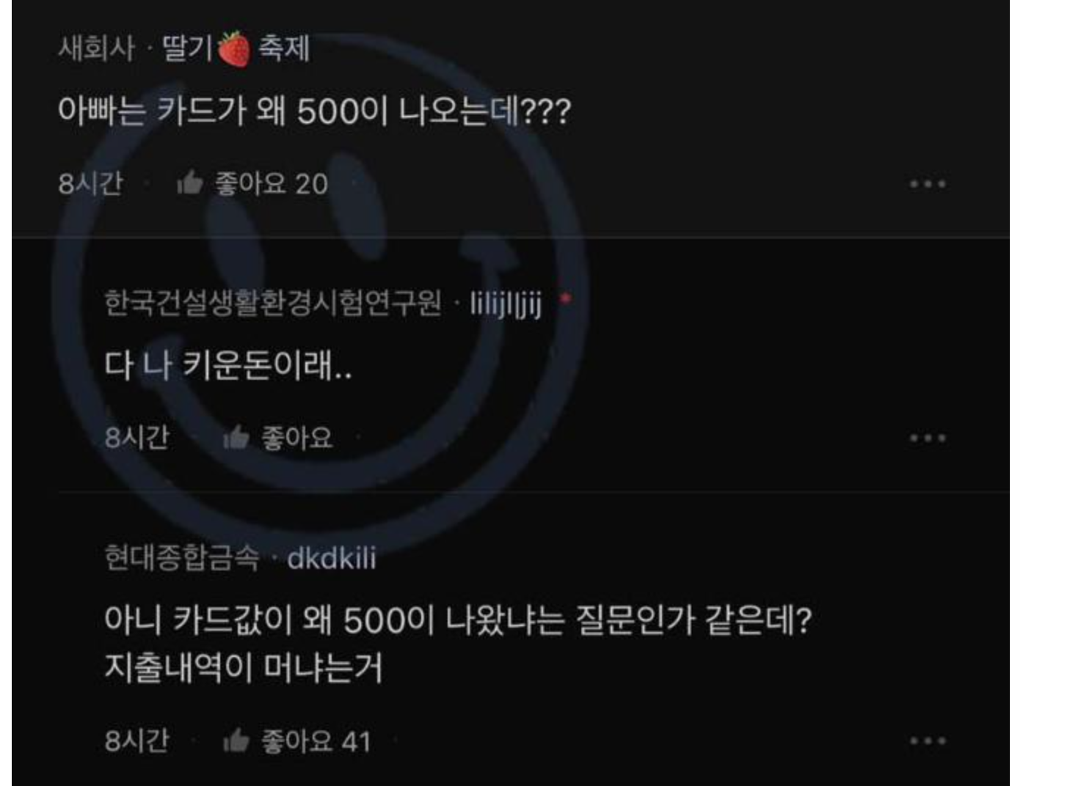The image size is (1092, 786).
Task: Like the top comment with 20 likes
Action: click(189, 183)
